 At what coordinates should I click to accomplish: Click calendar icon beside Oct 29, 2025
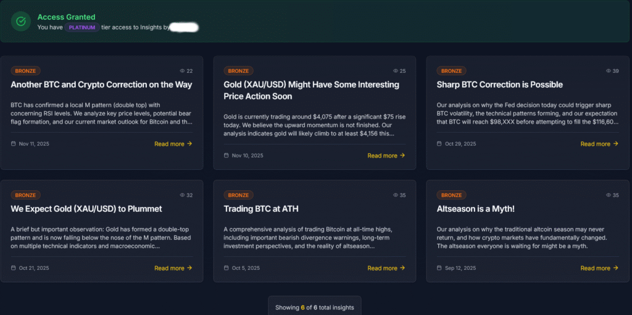439,144
